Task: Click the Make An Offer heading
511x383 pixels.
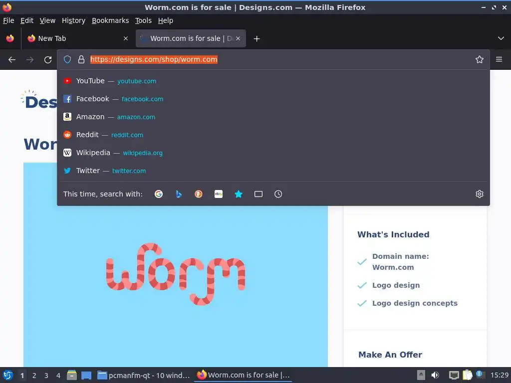Action: pos(390,355)
